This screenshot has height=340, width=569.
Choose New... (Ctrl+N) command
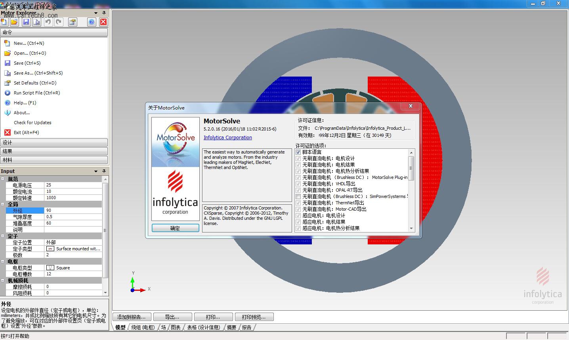coord(29,43)
